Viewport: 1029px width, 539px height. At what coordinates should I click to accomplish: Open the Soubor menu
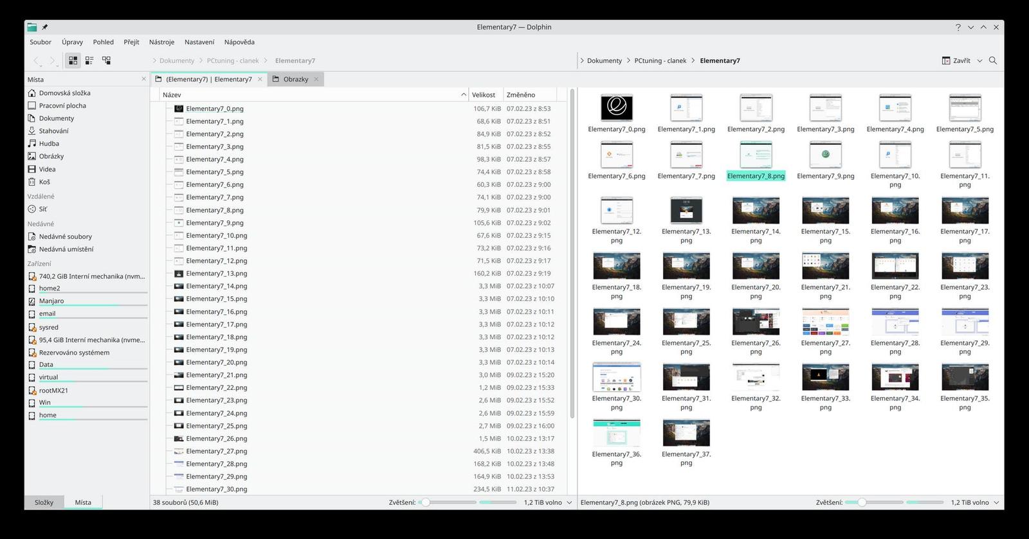pyautogui.click(x=41, y=42)
